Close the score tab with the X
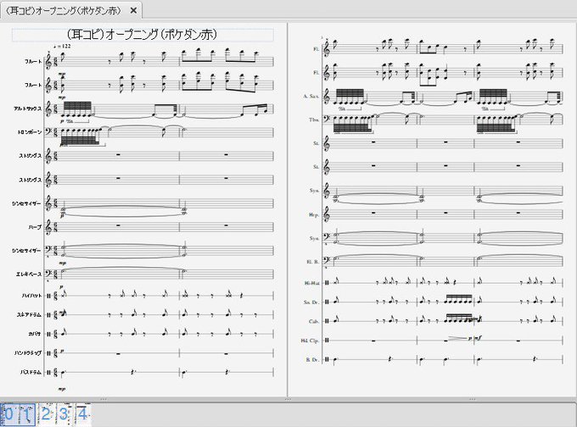 [x=133, y=11]
